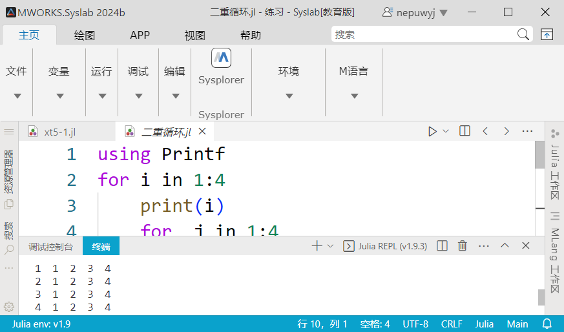Open terminal panel more actions

(x=484, y=246)
